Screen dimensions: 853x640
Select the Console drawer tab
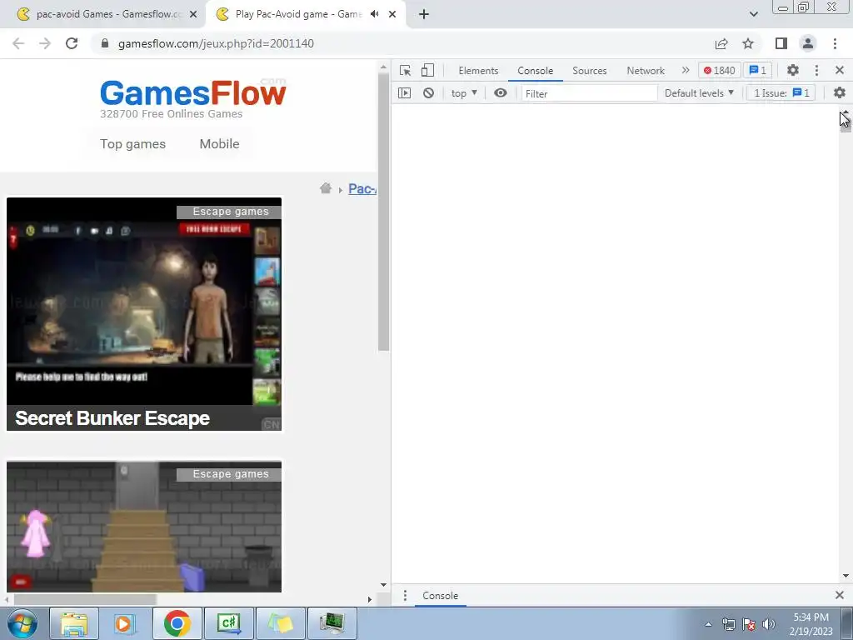[440, 596]
